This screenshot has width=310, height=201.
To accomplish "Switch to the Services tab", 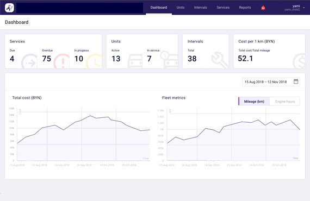I will pyautogui.click(x=223, y=8).
